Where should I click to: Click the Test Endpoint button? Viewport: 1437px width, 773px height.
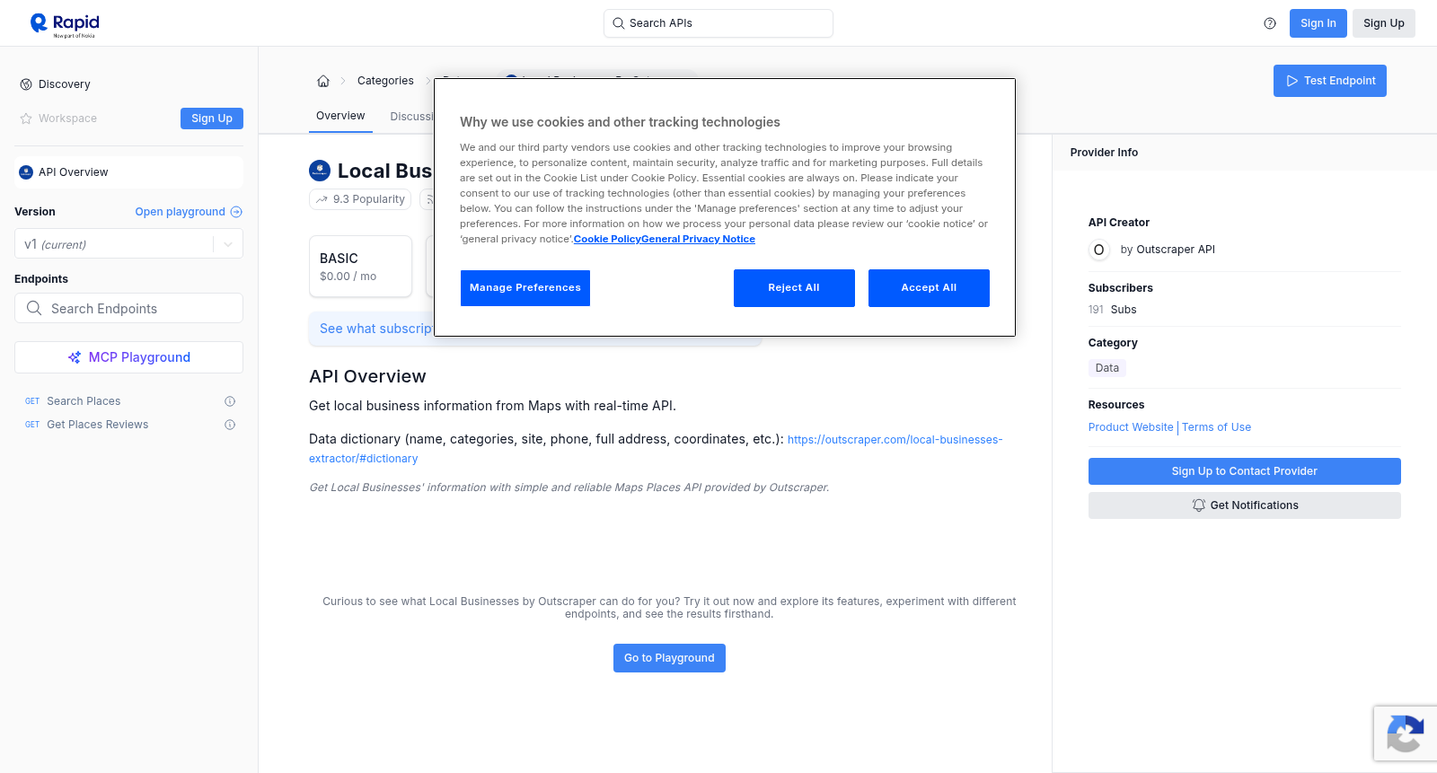tap(1330, 81)
